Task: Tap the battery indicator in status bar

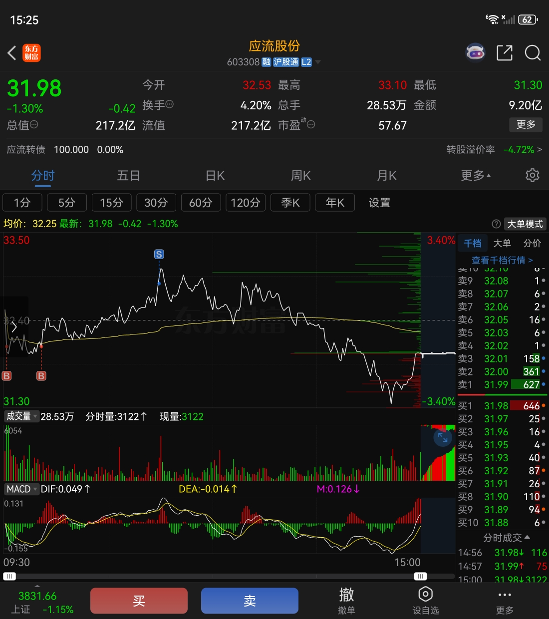Action: (x=528, y=19)
